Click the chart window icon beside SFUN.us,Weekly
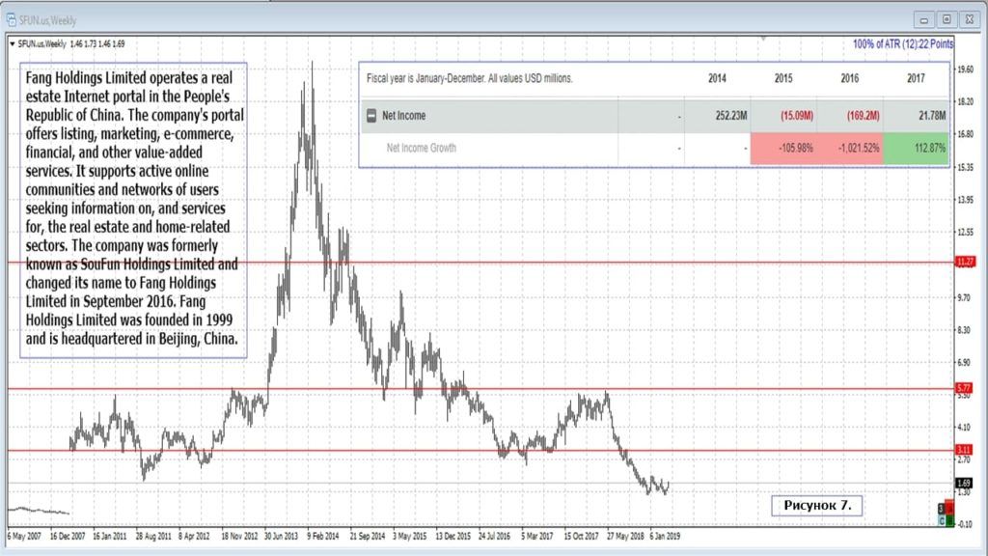The image size is (988, 556). [11, 19]
